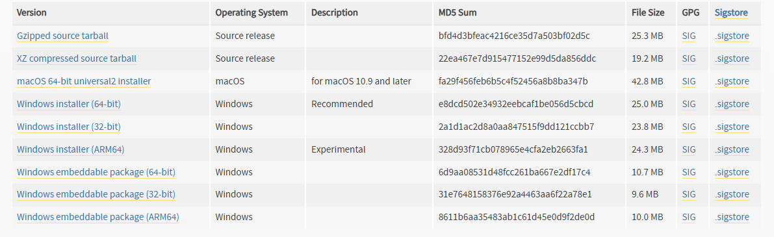Click .sigstore for Windows installer (32-bit)
The image size is (774, 237).
point(732,127)
